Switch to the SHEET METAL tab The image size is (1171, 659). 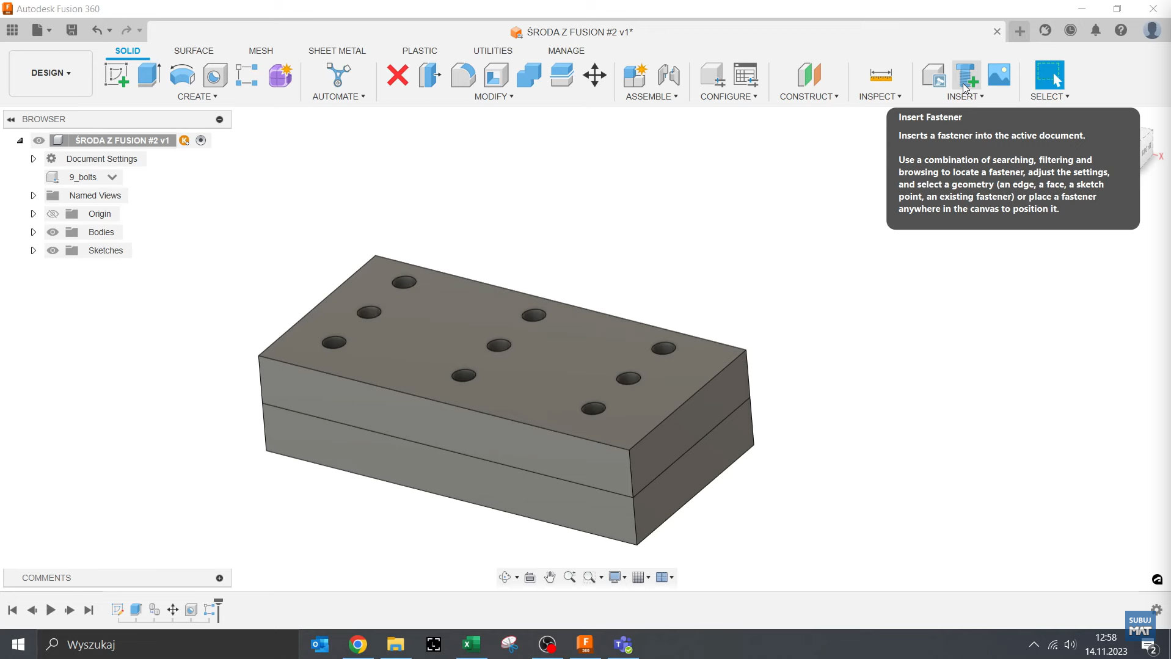(337, 51)
